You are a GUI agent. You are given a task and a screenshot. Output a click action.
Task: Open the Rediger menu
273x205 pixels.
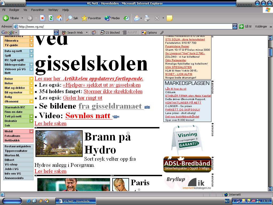tap(14, 10)
